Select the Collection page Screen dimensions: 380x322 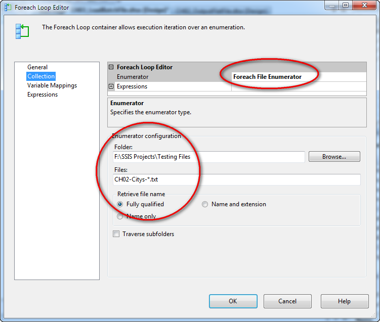41,76
